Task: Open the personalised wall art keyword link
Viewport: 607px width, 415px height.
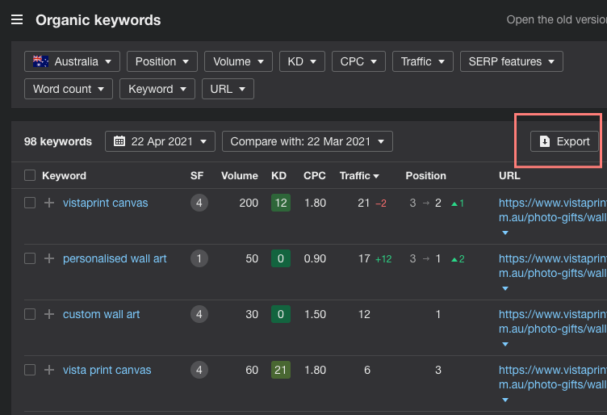Action: (115, 258)
